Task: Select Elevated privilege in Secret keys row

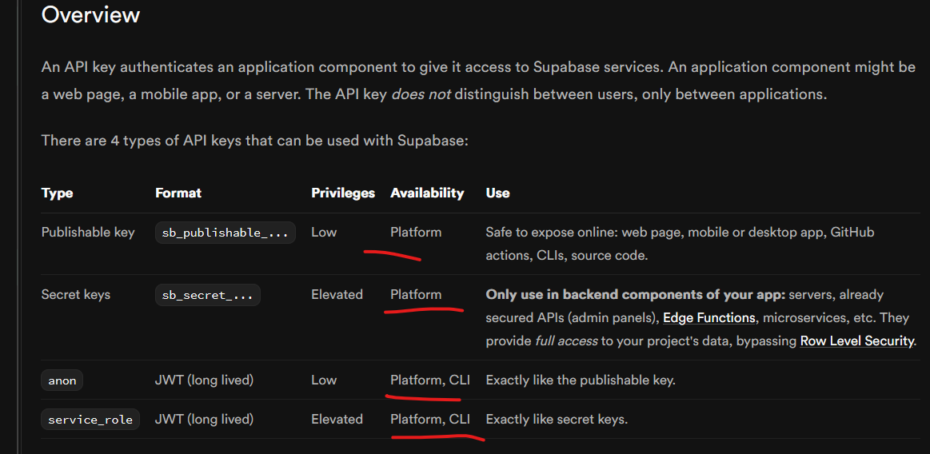Action: (x=337, y=294)
